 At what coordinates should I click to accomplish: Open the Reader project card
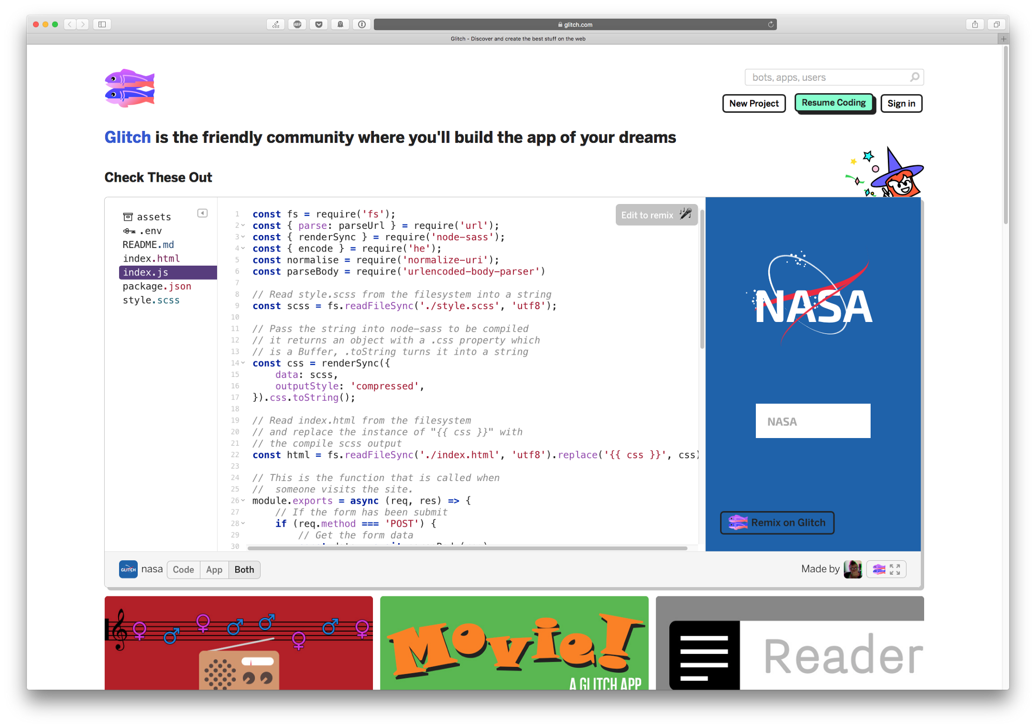click(790, 643)
